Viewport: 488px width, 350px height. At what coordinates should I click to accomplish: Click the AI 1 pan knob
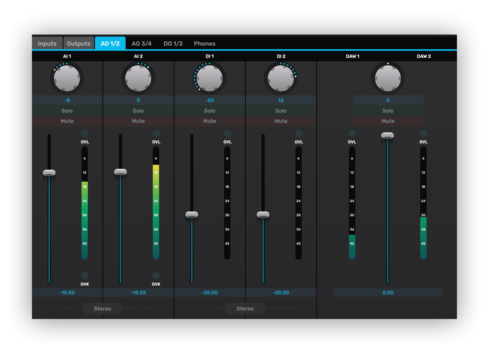(67, 78)
